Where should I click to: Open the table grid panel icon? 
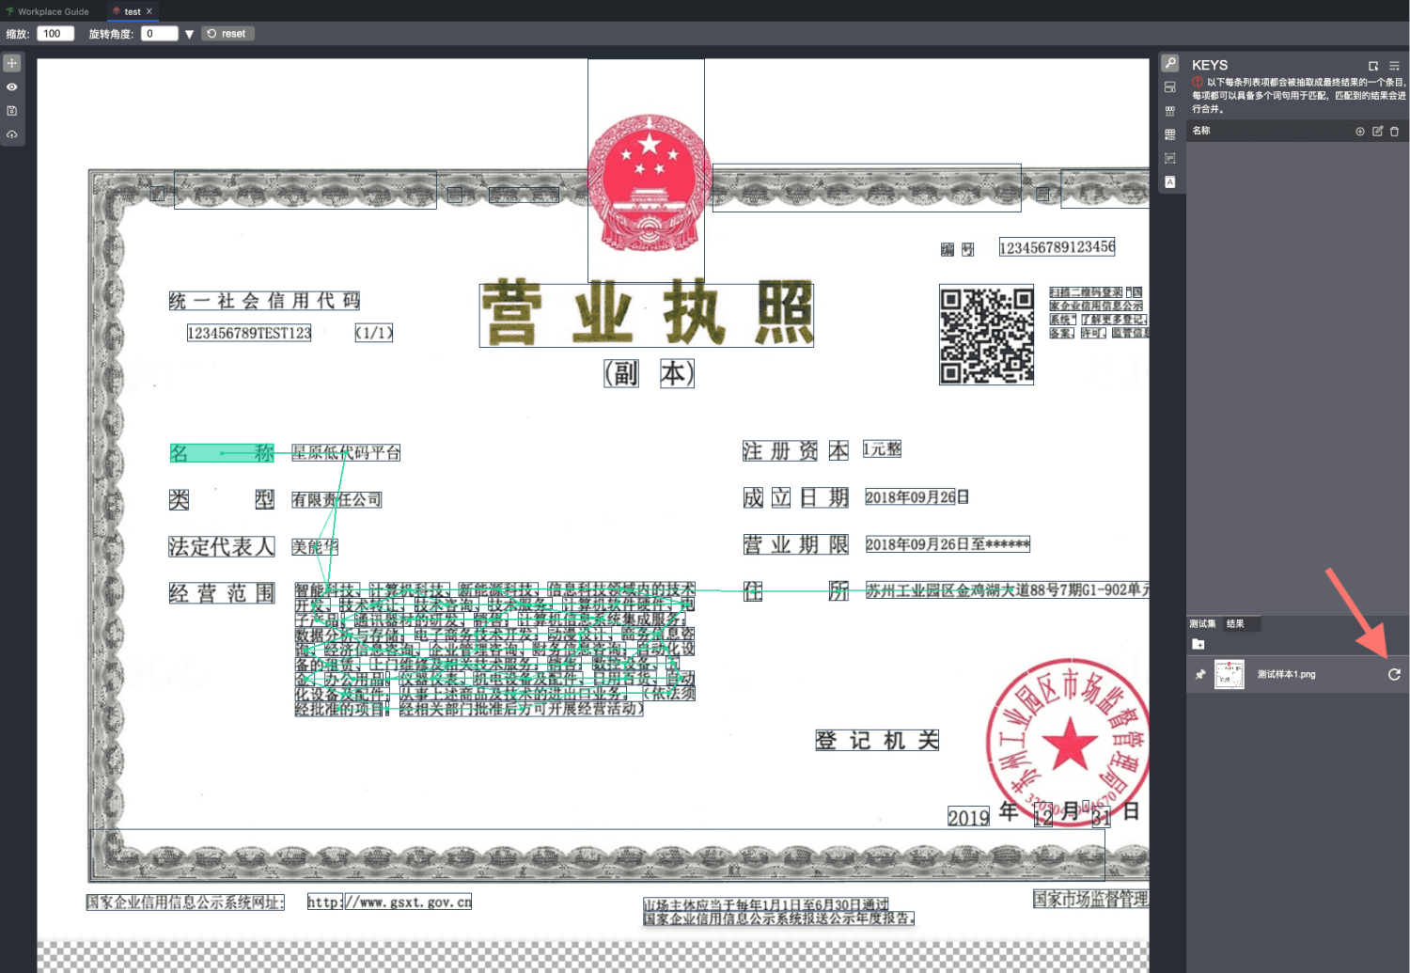(x=1170, y=134)
